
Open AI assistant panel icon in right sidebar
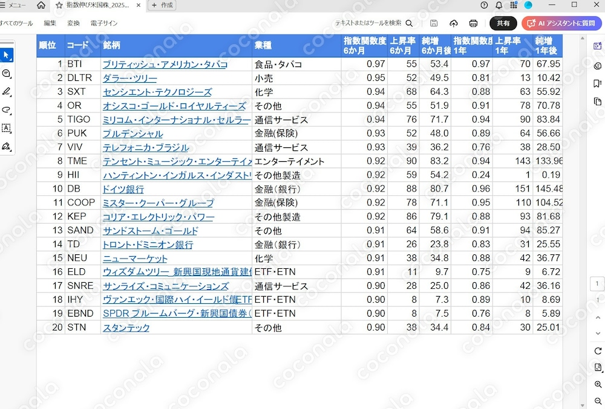[x=598, y=46]
